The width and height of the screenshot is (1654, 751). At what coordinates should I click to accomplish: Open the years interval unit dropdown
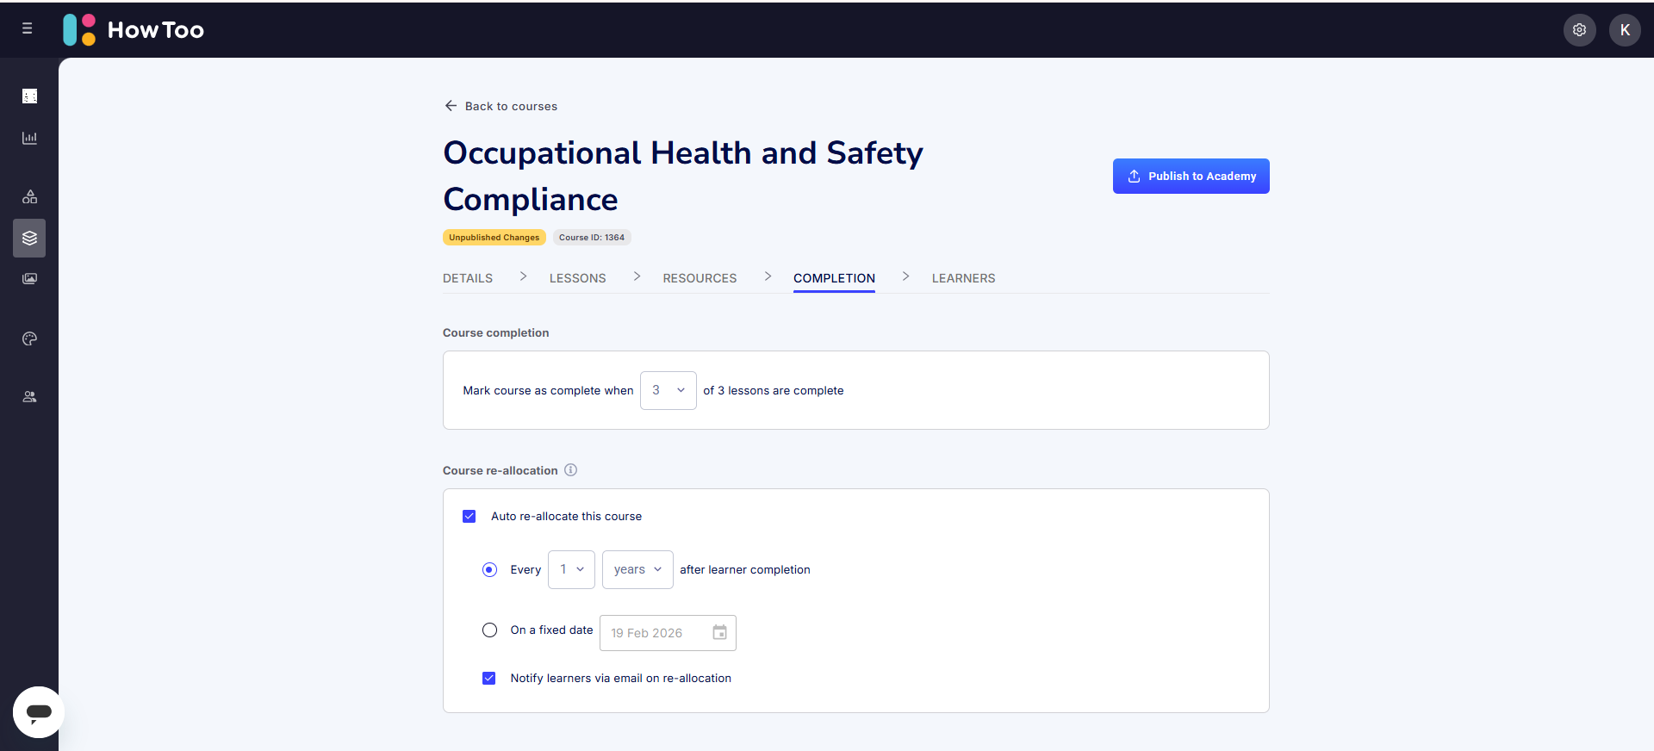[637, 570]
